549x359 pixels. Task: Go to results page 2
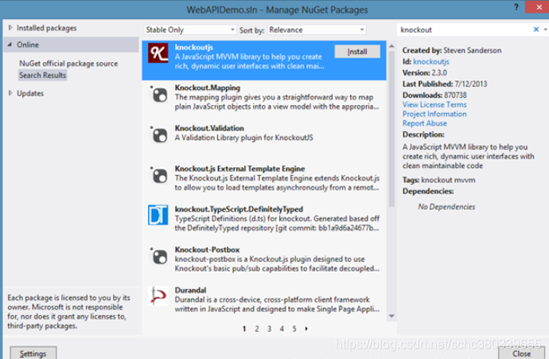(257, 329)
